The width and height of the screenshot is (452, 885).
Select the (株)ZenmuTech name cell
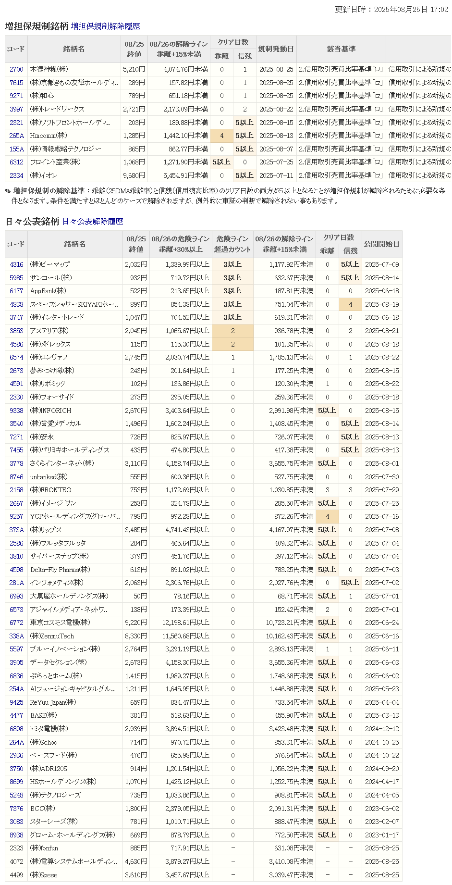click(x=75, y=636)
